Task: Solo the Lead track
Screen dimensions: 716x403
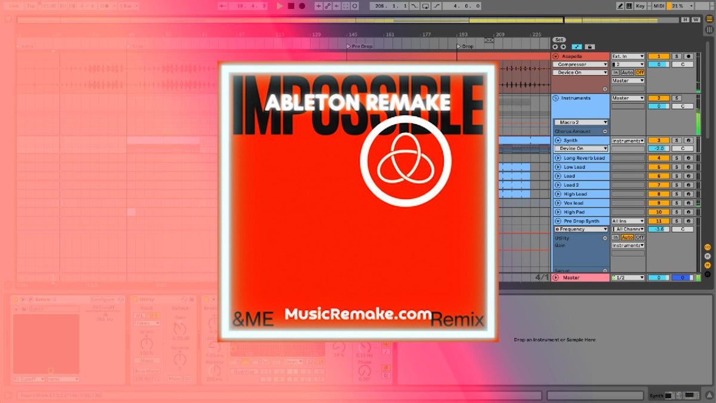Action: (x=677, y=176)
